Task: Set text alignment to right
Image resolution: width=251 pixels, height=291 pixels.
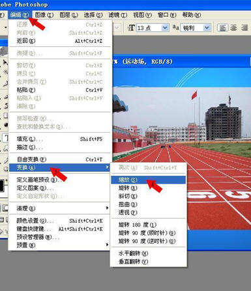Action: (x=244, y=28)
